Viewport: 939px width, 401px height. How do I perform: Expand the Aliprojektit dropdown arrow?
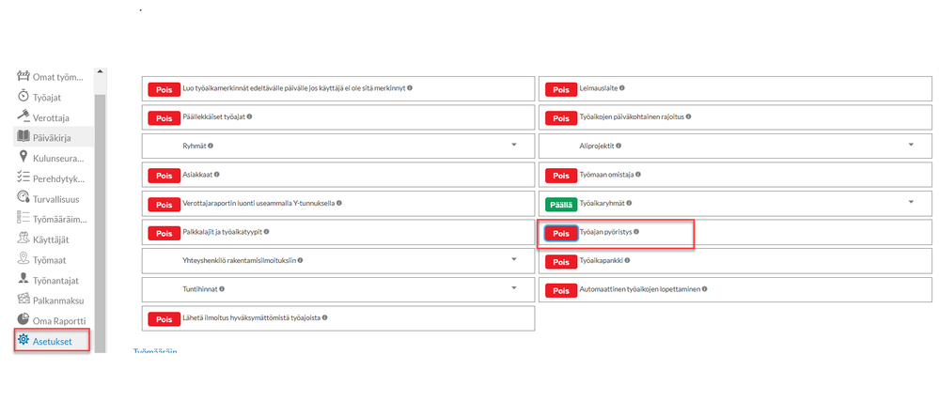coord(912,146)
